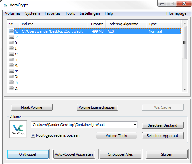This screenshot has width=192, height=164.
Task: Click the AES algorithm cell
Action: tap(111, 31)
